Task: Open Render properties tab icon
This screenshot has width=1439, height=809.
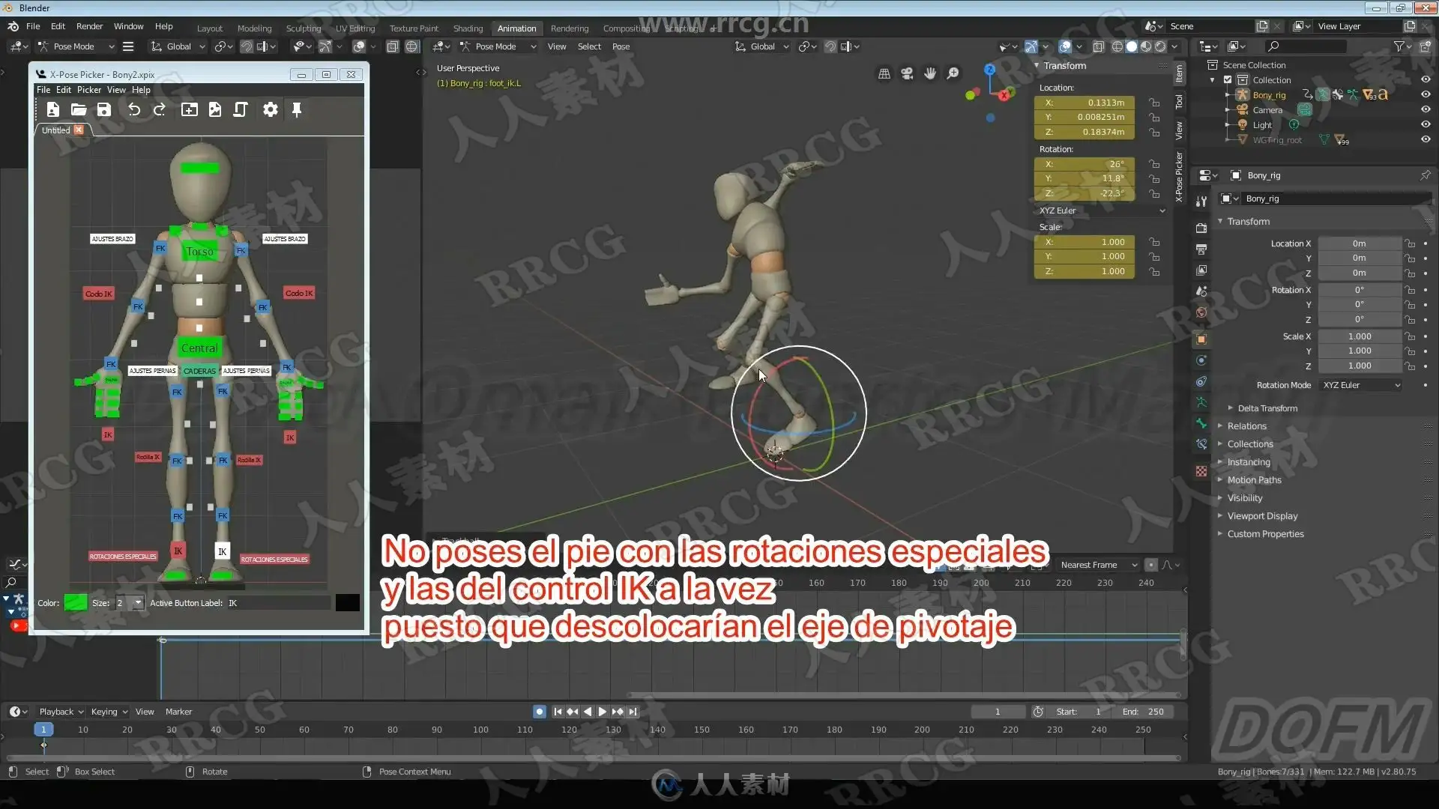Action: pos(1201,228)
